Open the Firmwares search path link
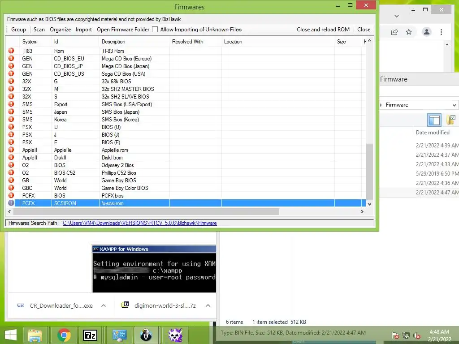Viewport: 459px width, 344px height. coord(140,223)
